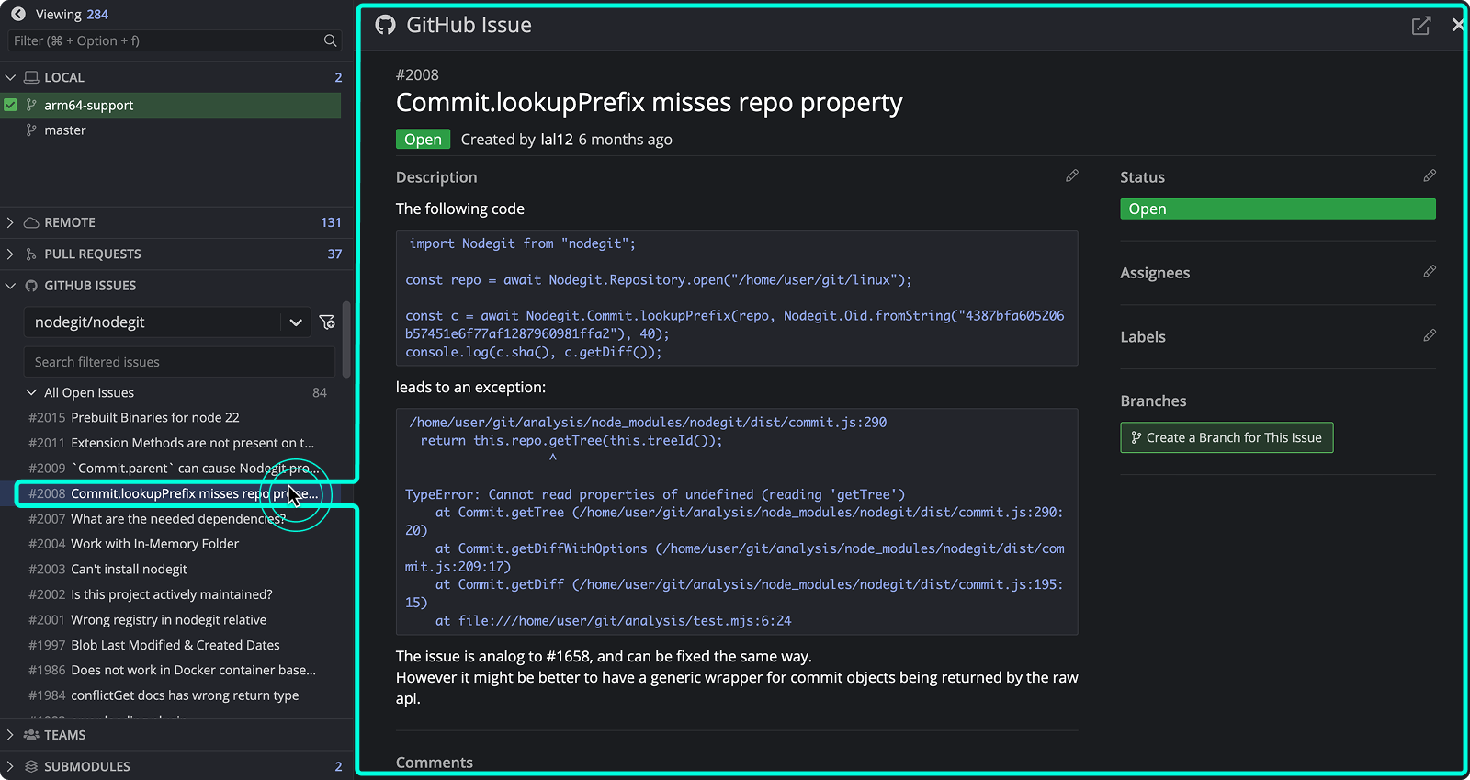Viewport: 1470px width, 780px height.
Task: Expand the SUBMODULES section
Action: coord(10,766)
